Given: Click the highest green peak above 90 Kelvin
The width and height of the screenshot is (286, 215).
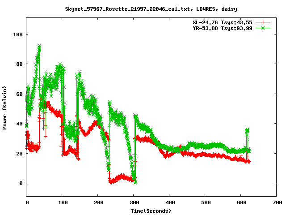Looking at the screenshot, I should coord(39,47).
